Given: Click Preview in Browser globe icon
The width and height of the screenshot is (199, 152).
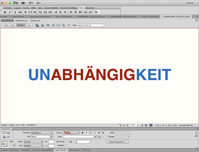Looking at the screenshot, I should click(43, 25).
